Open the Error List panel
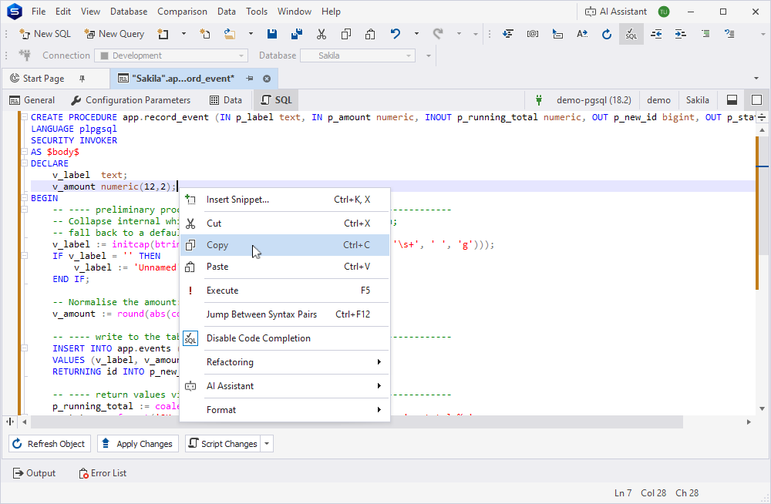This screenshot has height=504, width=771. [x=103, y=473]
